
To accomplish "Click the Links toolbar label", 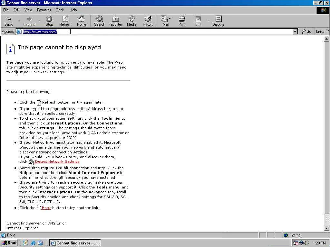I will click(x=320, y=32).
